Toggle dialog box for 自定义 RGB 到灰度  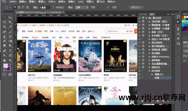(143, 39)
